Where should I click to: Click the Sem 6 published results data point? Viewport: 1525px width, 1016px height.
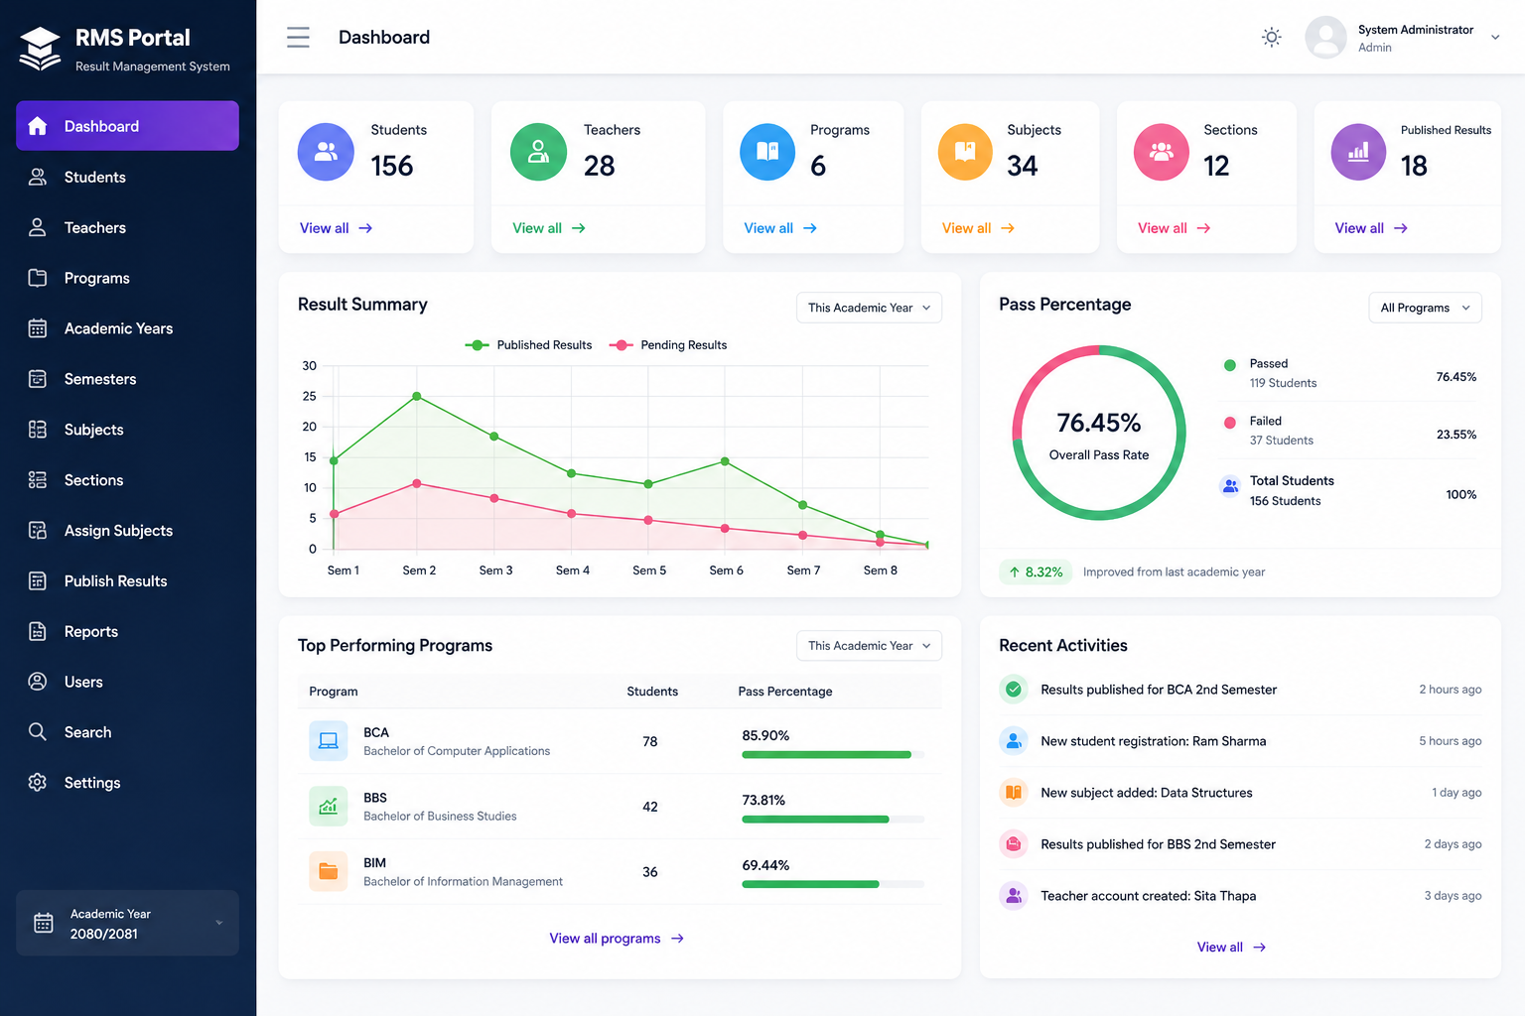click(725, 461)
